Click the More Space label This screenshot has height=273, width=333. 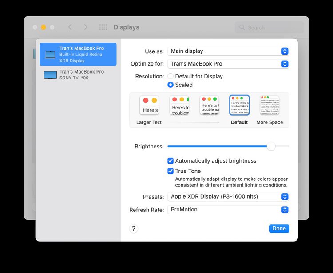pyautogui.click(x=270, y=122)
